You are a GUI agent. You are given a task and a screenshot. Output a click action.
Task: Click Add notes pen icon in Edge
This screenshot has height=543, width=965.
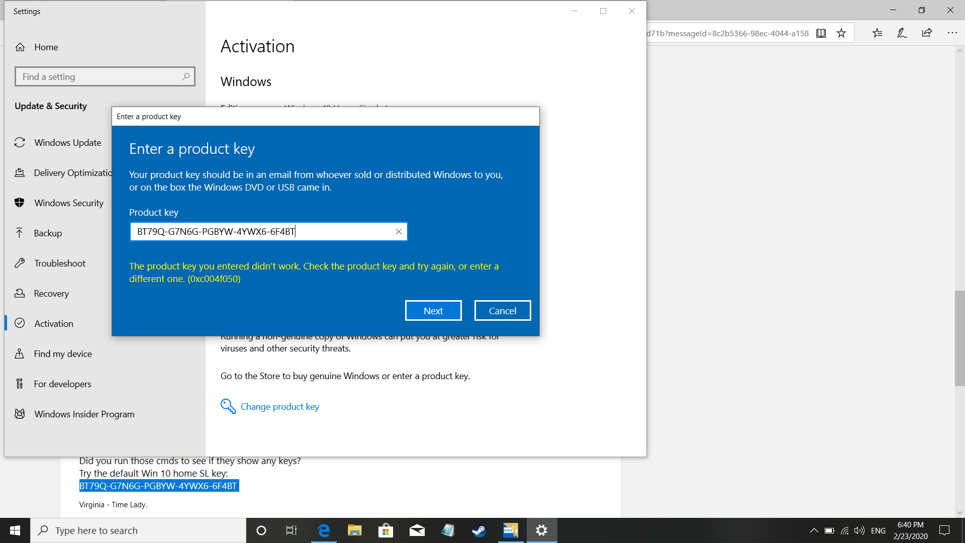coord(902,33)
